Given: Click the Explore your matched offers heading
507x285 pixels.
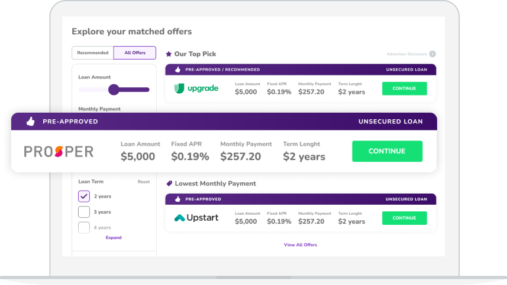Looking at the screenshot, I should click(131, 32).
